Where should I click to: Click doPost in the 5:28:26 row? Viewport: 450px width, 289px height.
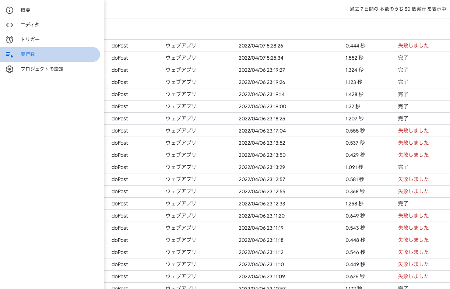coord(120,46)
